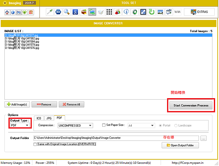
Task: Open the A4 paper size dropdown
Action: point(141,126)
